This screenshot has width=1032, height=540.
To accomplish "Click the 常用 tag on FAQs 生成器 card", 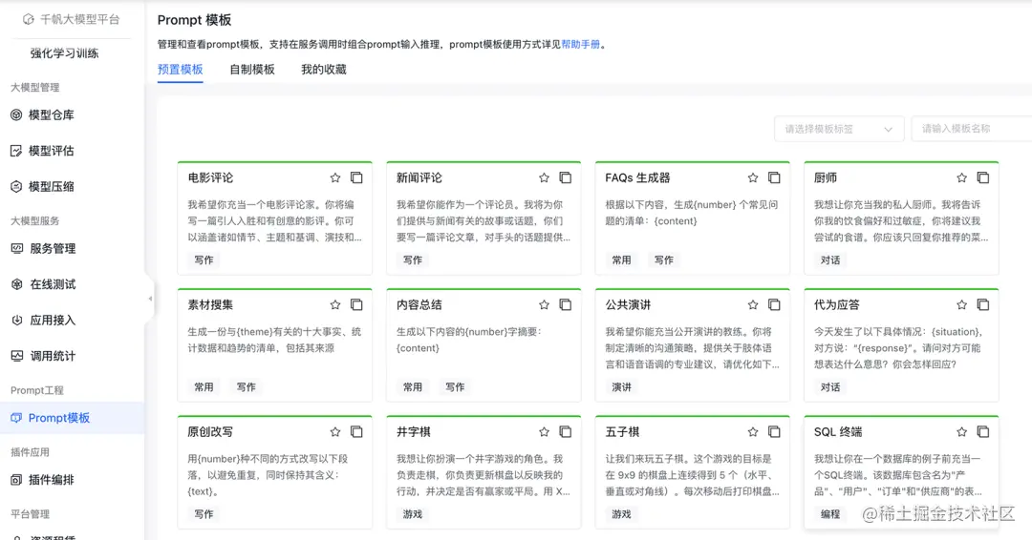I will (x=621, y=260).
